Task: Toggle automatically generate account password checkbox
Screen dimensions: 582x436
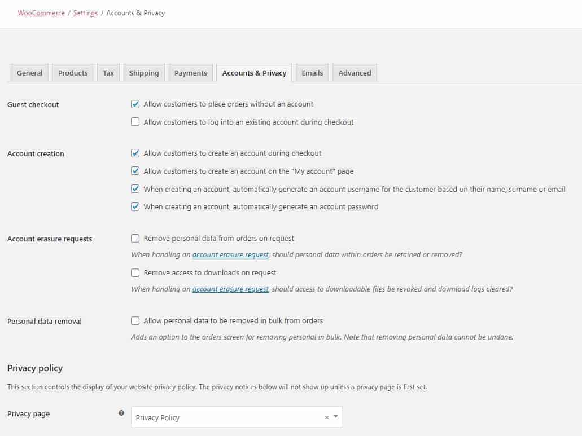Action: (135, 206)
